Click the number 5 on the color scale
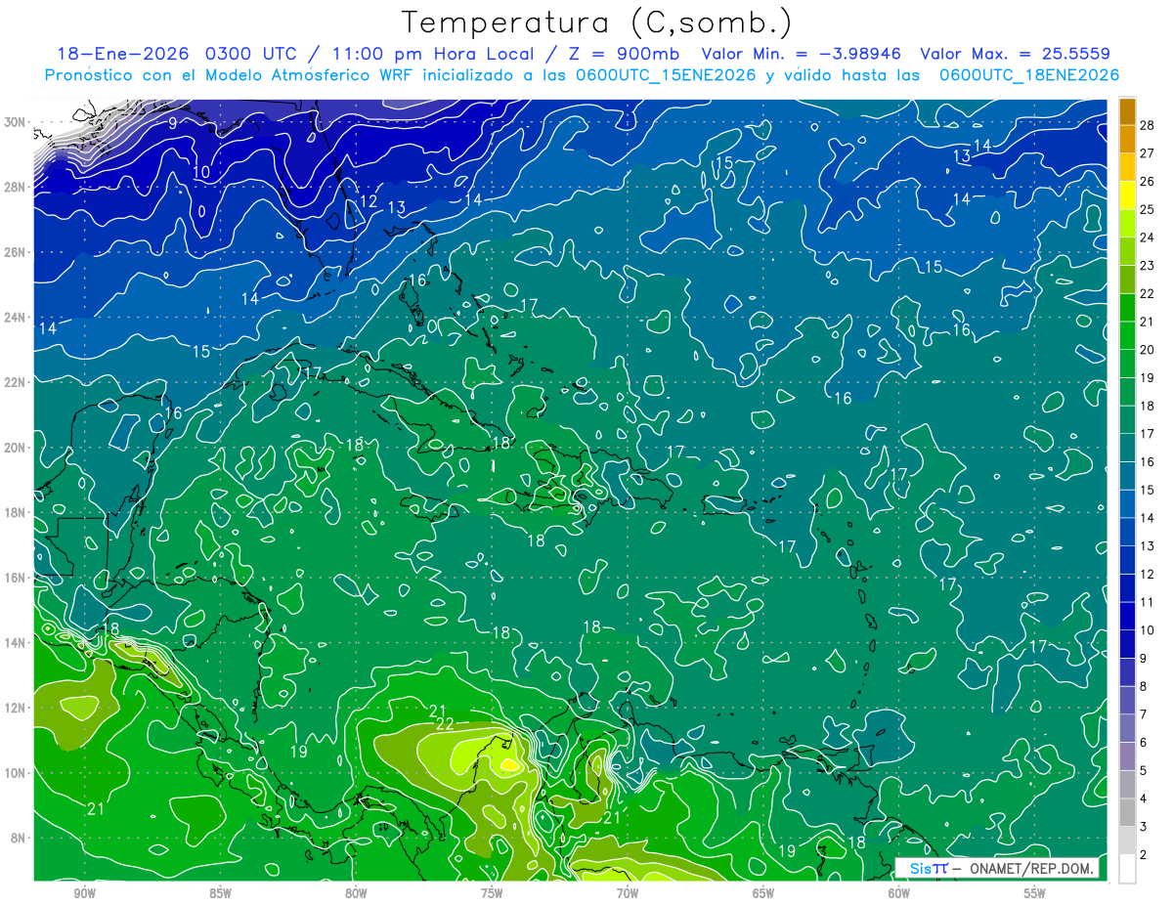 pos(1144,770)
